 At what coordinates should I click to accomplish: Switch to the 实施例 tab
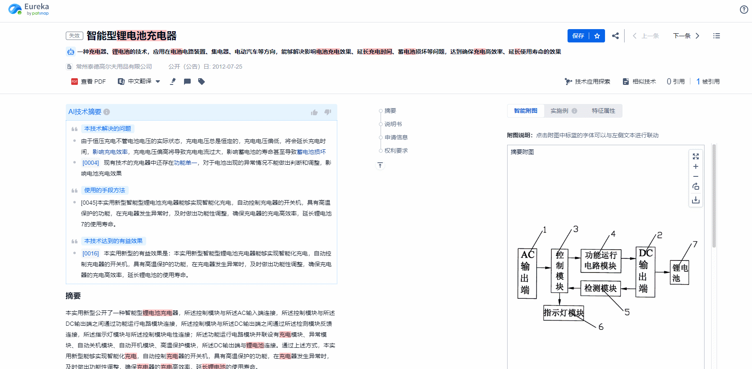tap(559, 111)
